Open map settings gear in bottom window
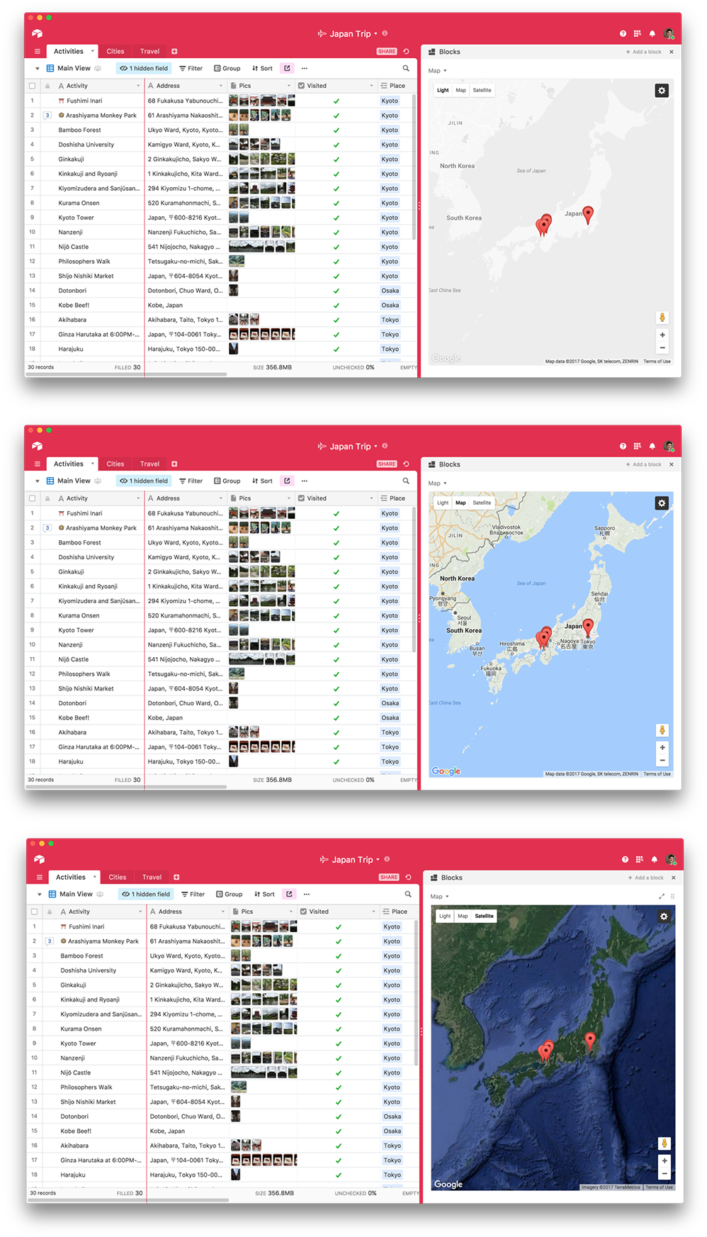This screenshot has width=707, height=1237. [x=664, y=917]
